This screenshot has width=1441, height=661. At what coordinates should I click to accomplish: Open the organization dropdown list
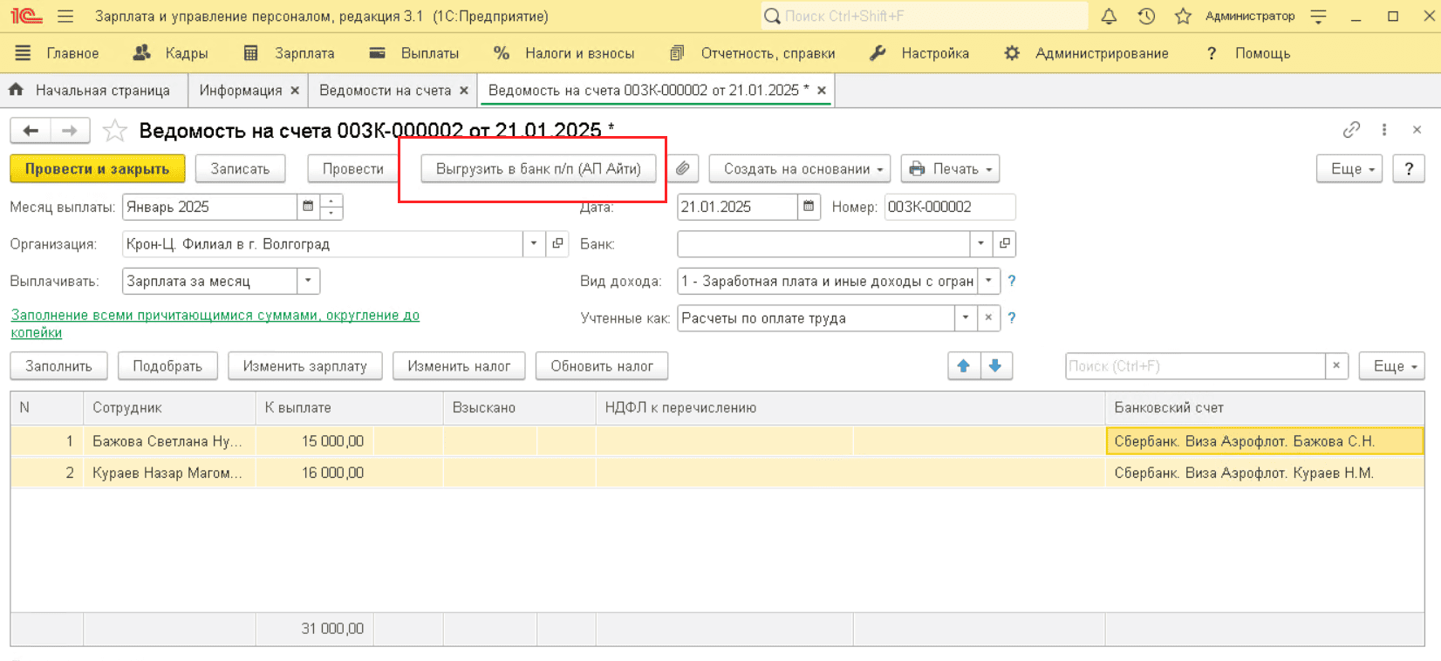coord(534,244)
